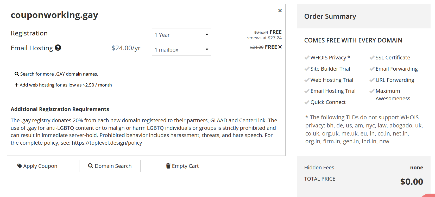Click the Domain Search button
The width and height of the screenshot is (435, 197).
tap(110, 166)
